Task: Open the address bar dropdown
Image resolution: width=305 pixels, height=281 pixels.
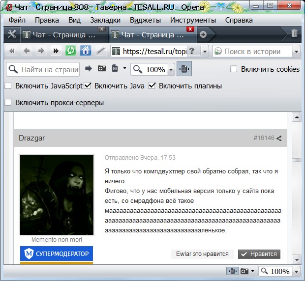Action: coord(205,52)
